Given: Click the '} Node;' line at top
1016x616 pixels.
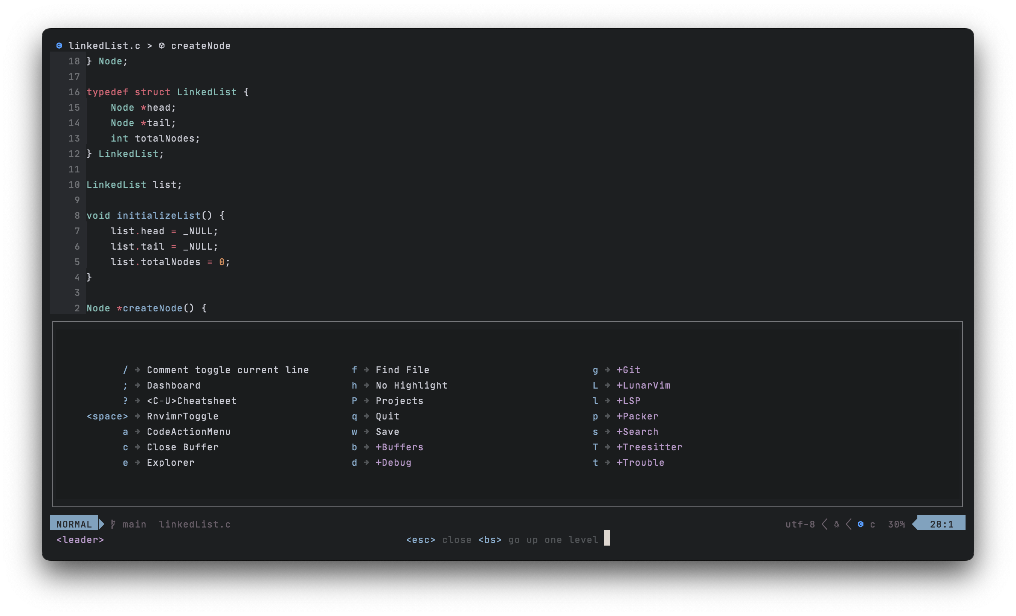Looking at the screenshot, I should click(x=107, y=61).
